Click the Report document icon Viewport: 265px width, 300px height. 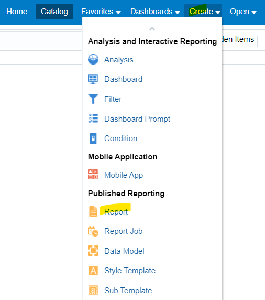[x=93, y=211]
